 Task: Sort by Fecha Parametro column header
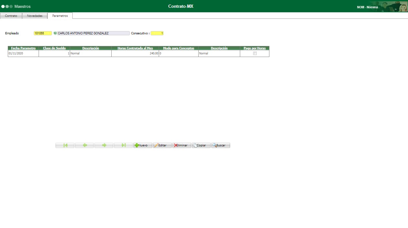[x=23, y=48]
